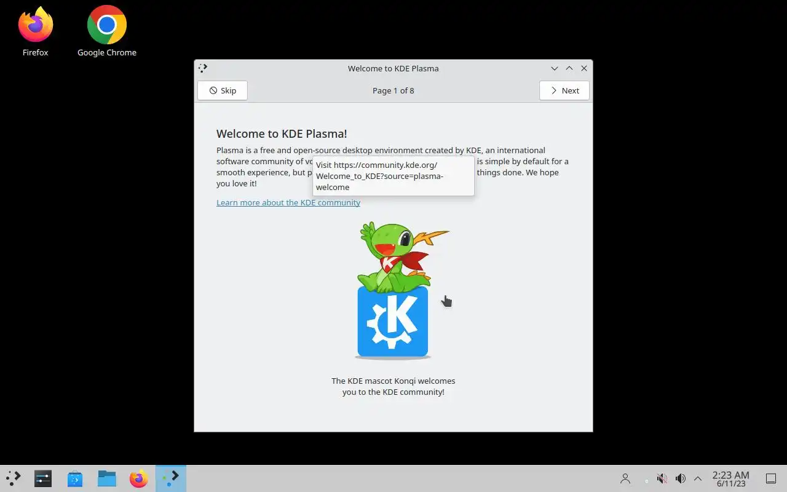
Task: Open the KDE application launcher in taskbar
Action: 14,478
